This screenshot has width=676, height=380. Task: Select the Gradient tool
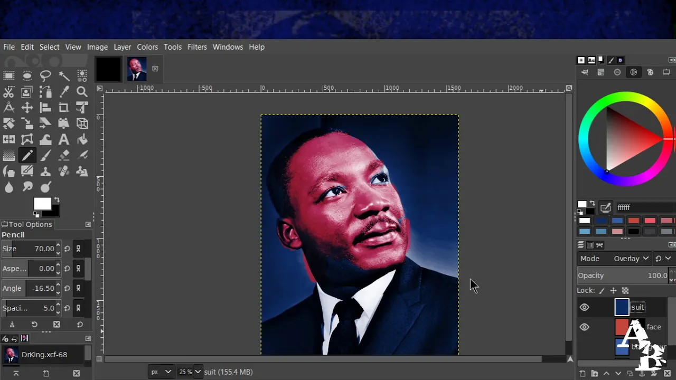(9, 156)
